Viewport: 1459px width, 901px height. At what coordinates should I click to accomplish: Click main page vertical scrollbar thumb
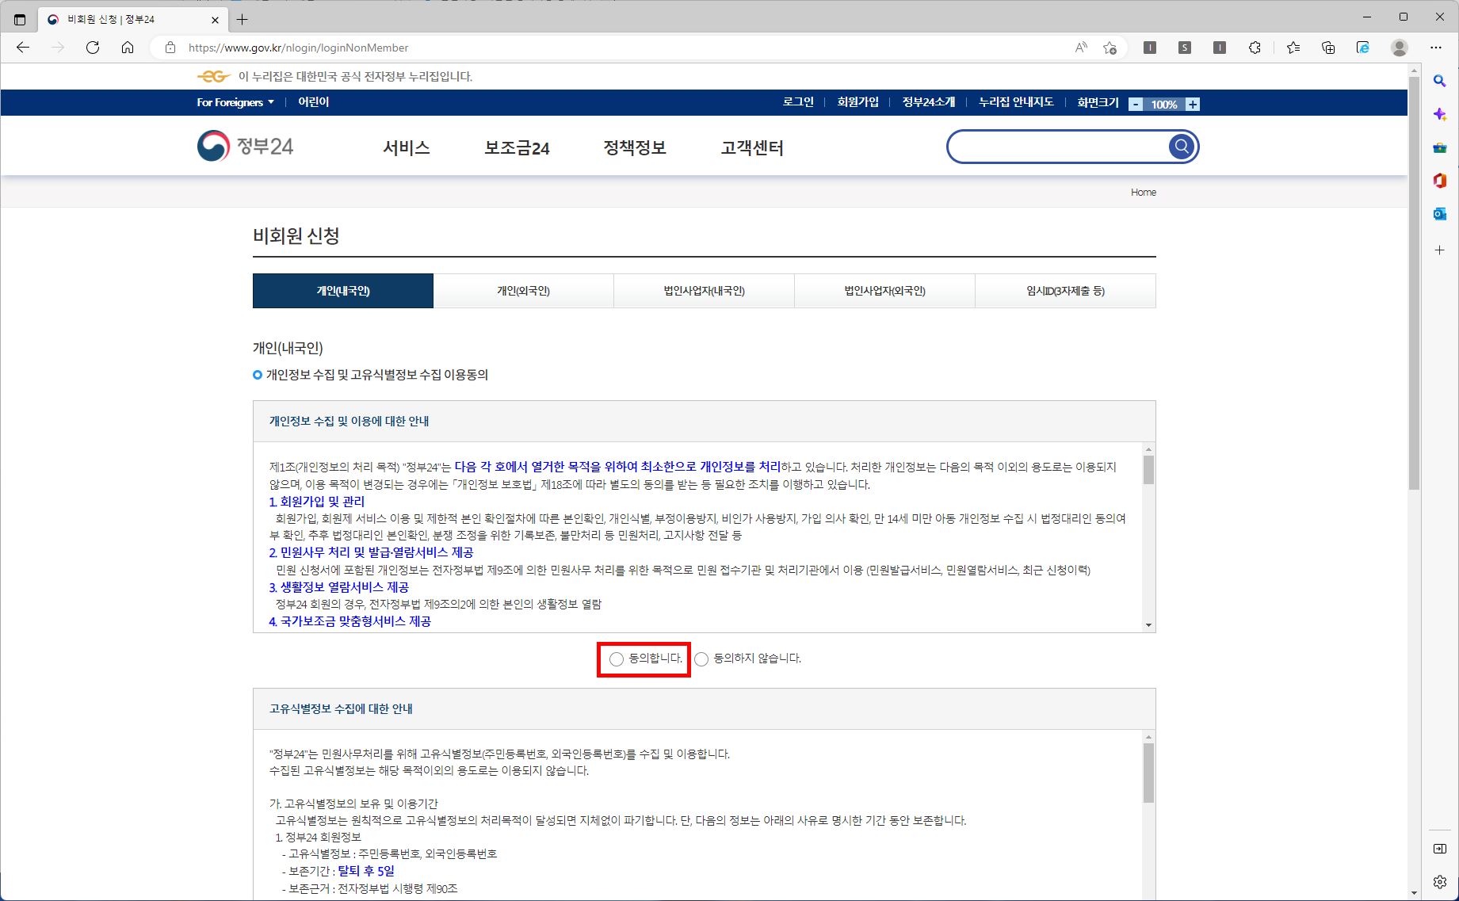(x=1414, y=284)
